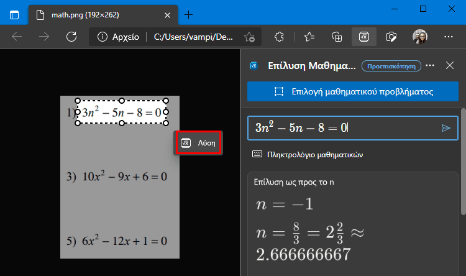Minimize the browser window
Image resolution: width=466 pixels, height=276 pixels.
pos(395,9)
